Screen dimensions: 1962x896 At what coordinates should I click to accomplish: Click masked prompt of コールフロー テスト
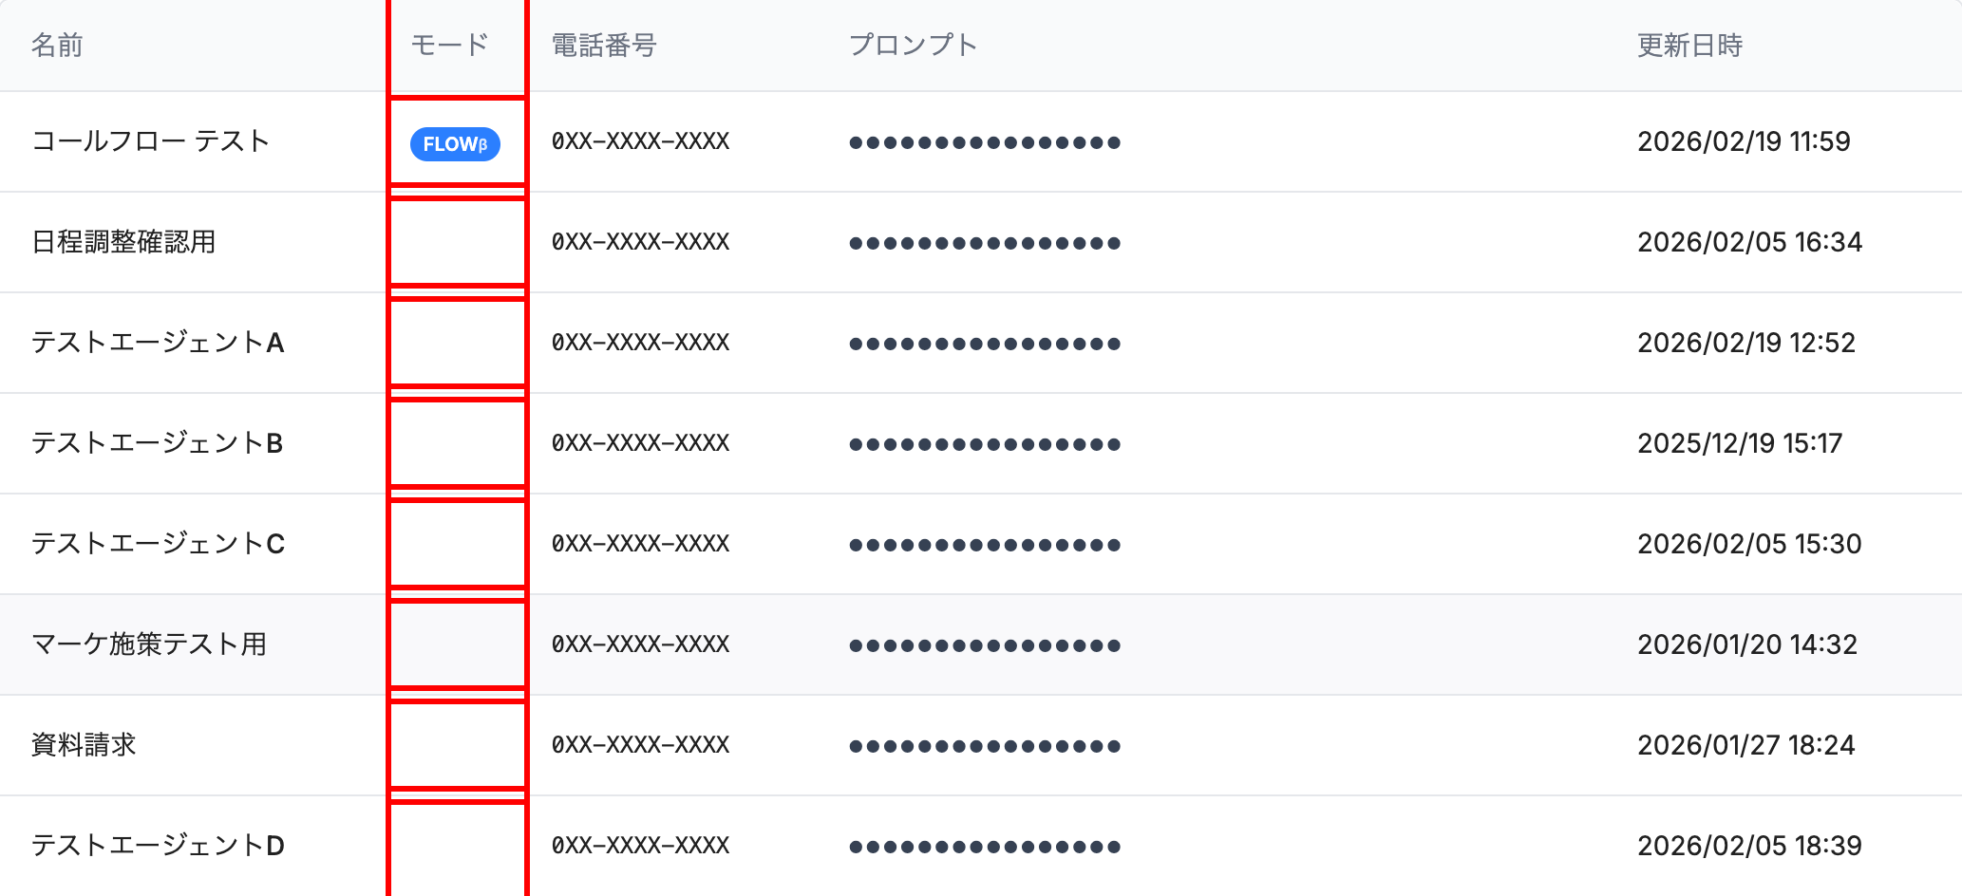pos(985,142)
